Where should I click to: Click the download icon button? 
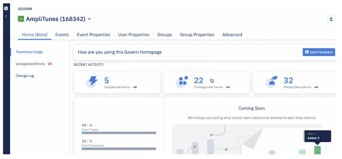click(331, 19)
